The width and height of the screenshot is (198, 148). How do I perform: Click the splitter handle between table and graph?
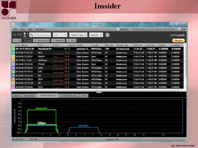[99, 92]
